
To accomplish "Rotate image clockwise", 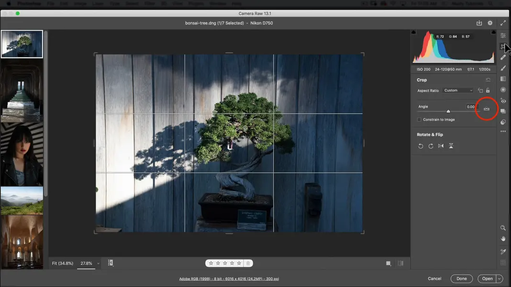I will pyautogui.click(x=431, y=146).
